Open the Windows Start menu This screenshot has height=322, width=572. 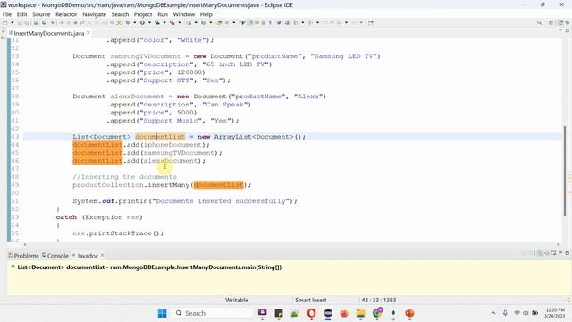click(x=163, y=313)
